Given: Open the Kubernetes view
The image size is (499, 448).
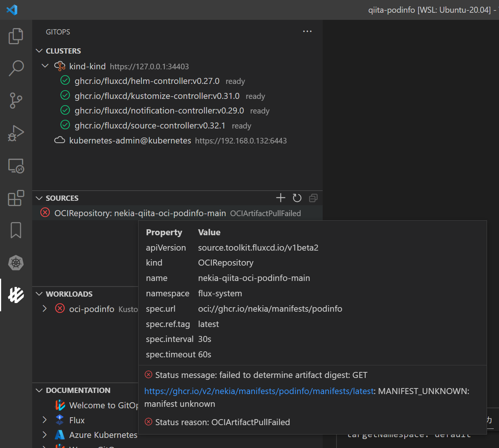Looking at the screenshot, I should pos(16,263).
